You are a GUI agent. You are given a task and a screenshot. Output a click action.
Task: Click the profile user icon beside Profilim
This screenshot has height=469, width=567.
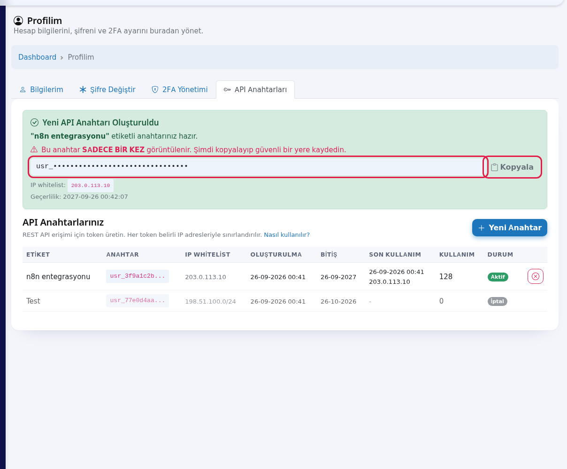click(18, 21)
